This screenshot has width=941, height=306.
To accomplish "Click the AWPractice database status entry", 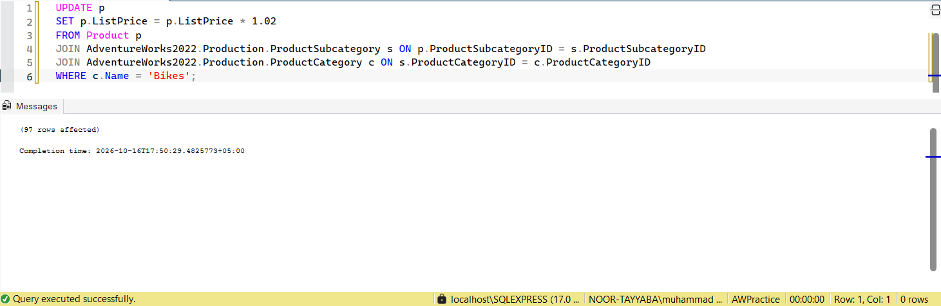I will click(756, 299).
